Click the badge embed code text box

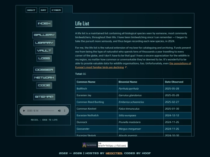[x=113, y=145]
